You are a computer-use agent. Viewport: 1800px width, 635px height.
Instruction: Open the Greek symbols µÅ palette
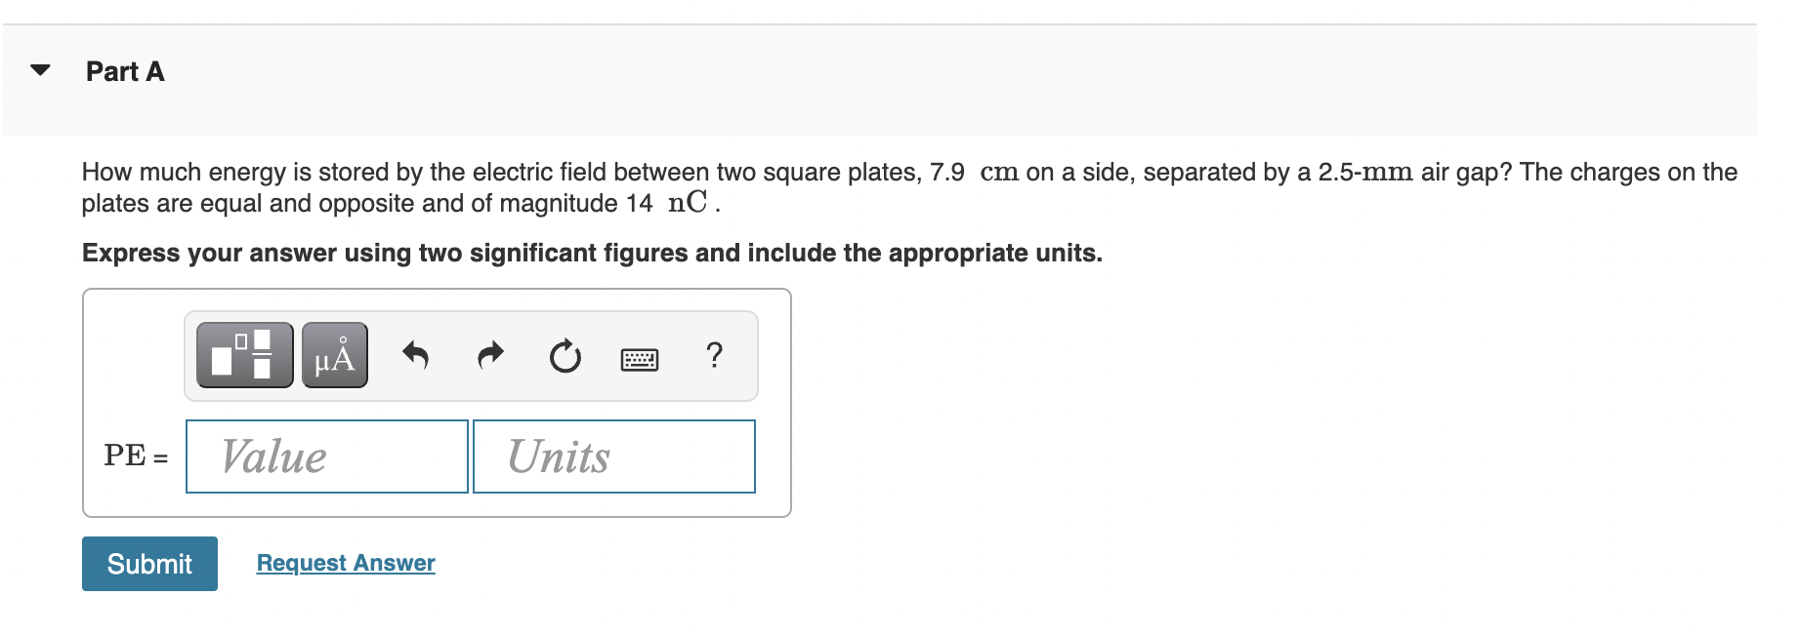tap(334, 355)
